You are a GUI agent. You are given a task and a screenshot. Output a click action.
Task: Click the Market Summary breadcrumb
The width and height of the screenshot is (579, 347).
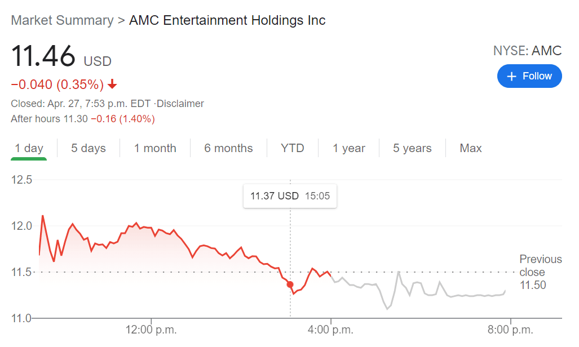pos(62,20)
